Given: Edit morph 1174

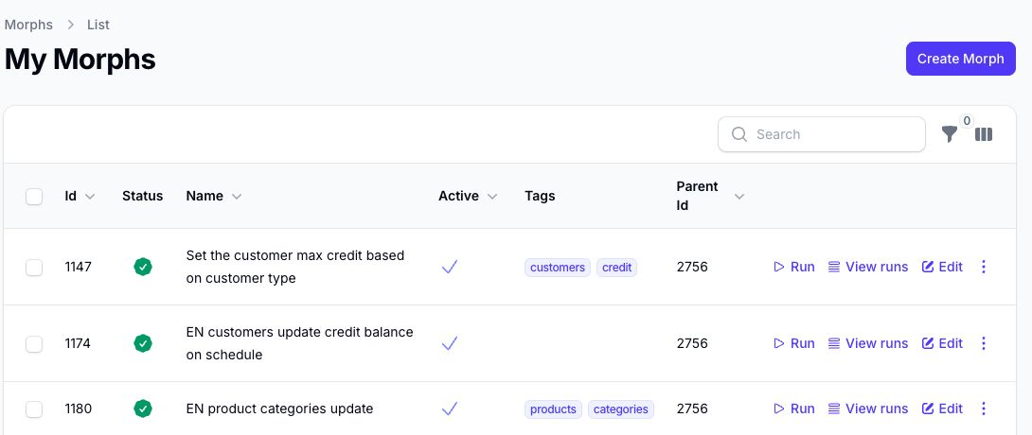Looking at the screenshot, I should (x=942, y=343).
